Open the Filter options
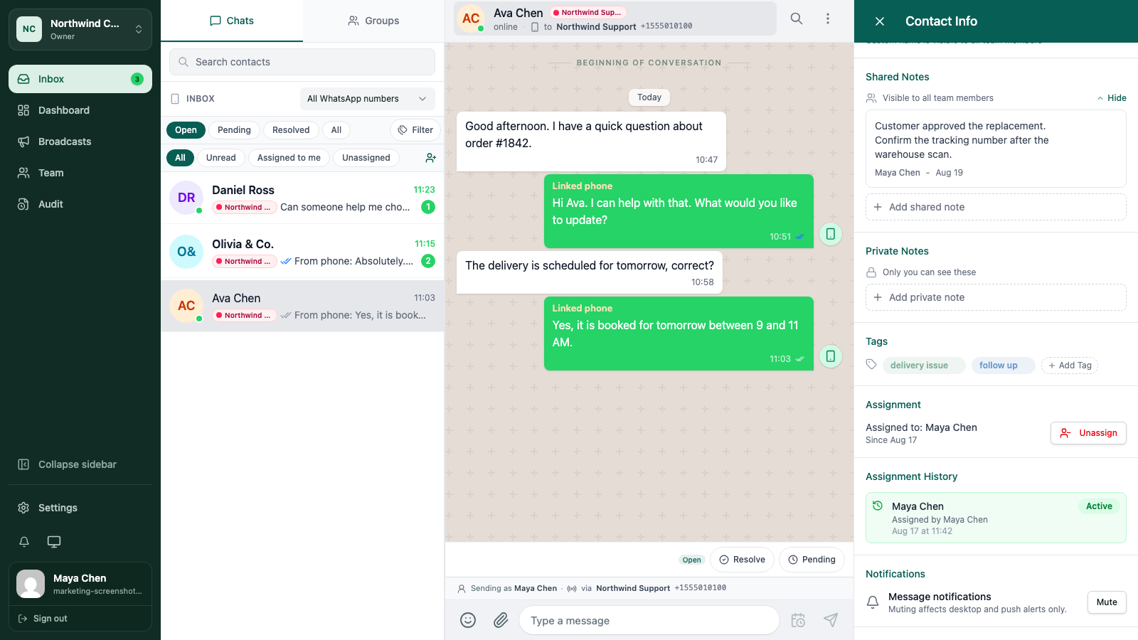This screenshot has width=1138, height=640. coord(415,130)
